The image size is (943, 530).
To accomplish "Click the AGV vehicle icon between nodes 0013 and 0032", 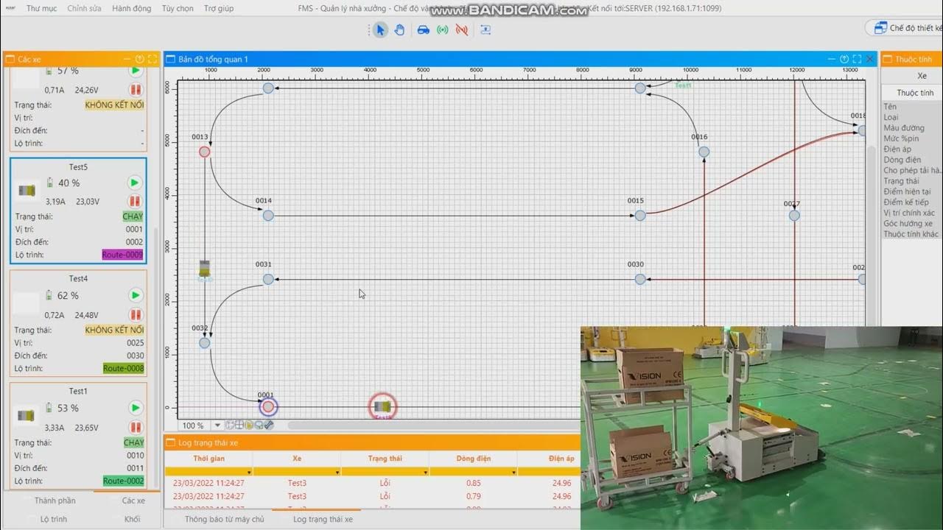I will coord(205,269).
